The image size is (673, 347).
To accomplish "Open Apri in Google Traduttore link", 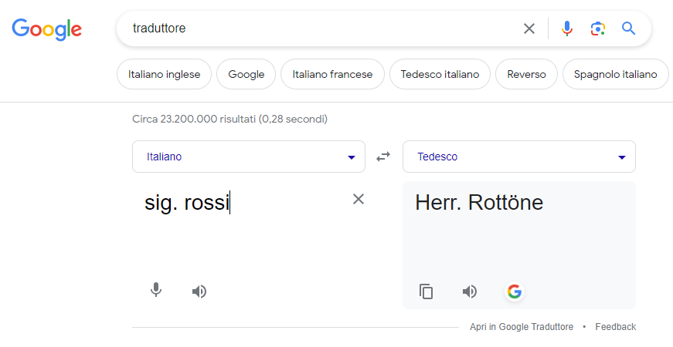I will point(522,327).
